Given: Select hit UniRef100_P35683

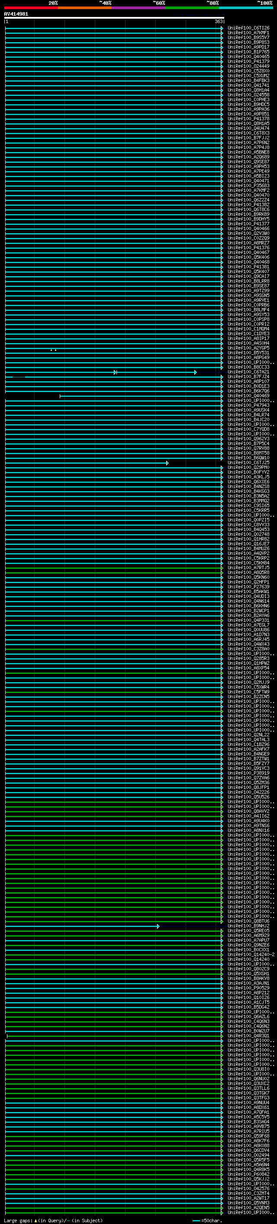Looking at the screenshot, I should (248, 186).
